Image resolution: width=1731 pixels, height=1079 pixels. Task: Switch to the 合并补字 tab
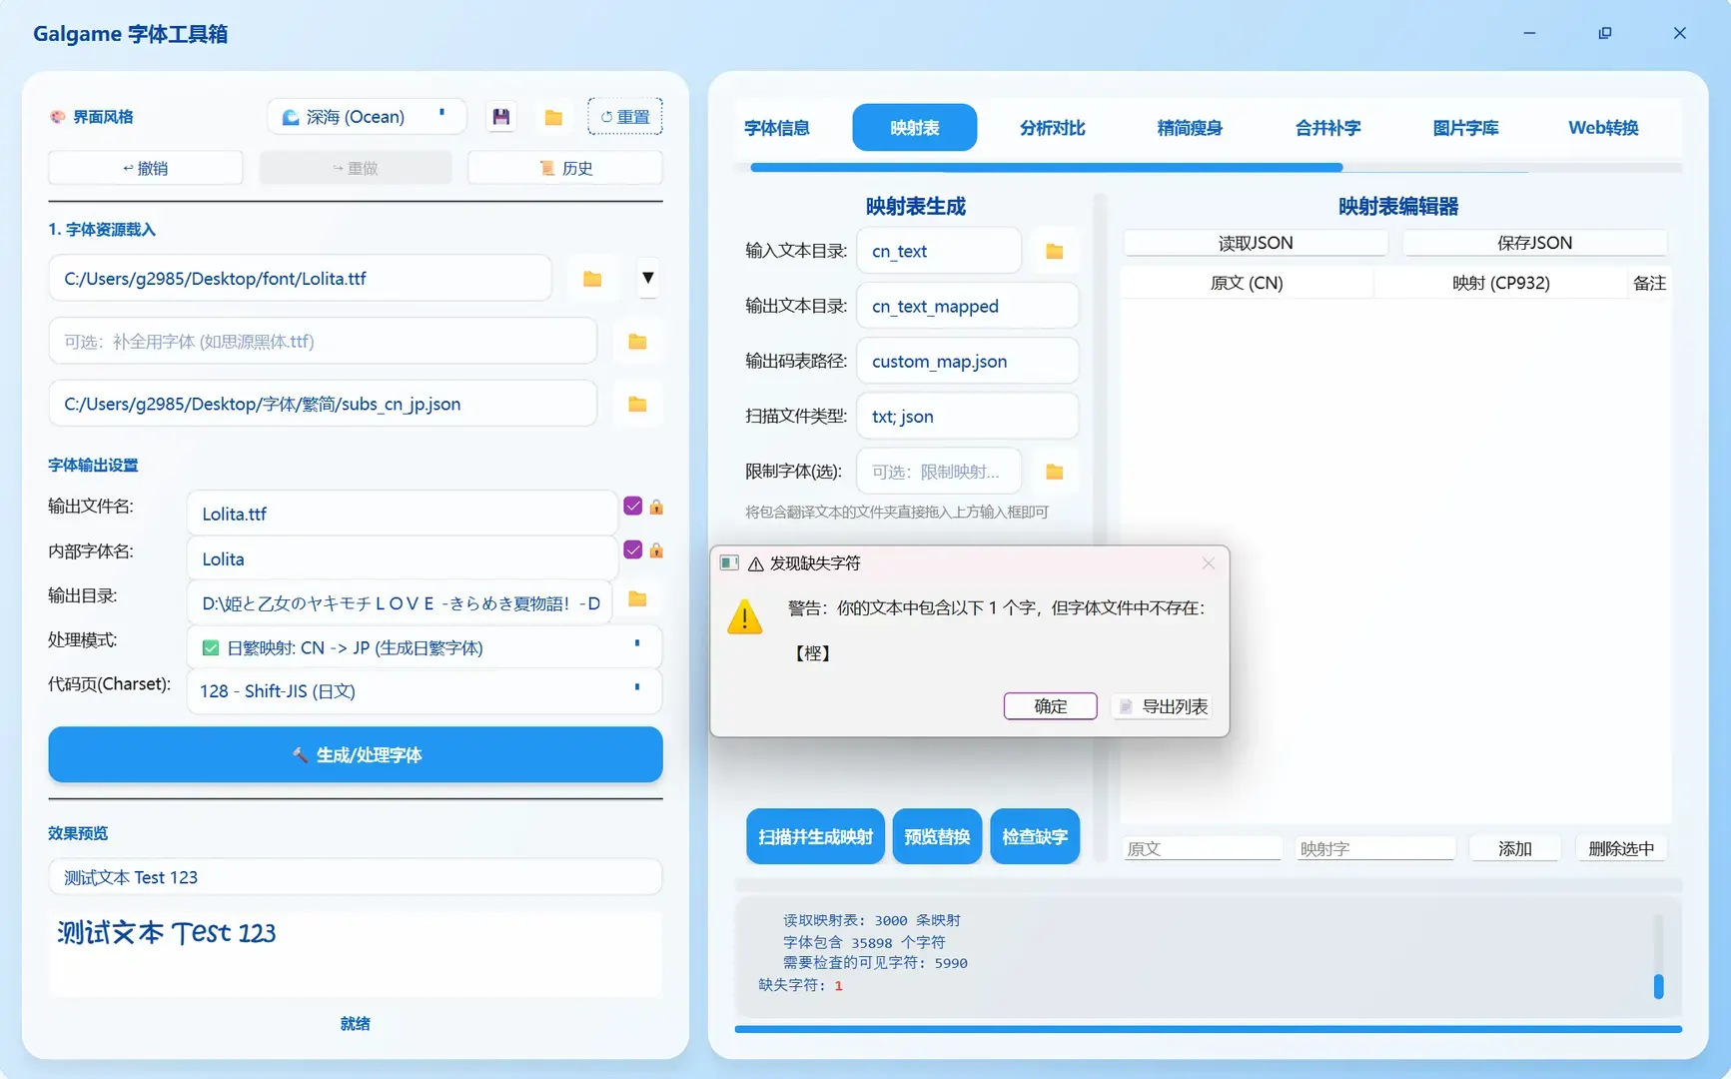(1327, 128)
